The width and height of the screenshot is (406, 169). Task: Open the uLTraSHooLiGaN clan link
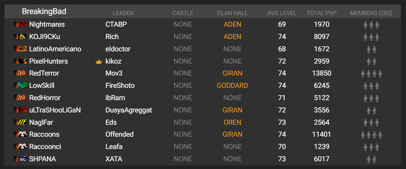[55, 110]
